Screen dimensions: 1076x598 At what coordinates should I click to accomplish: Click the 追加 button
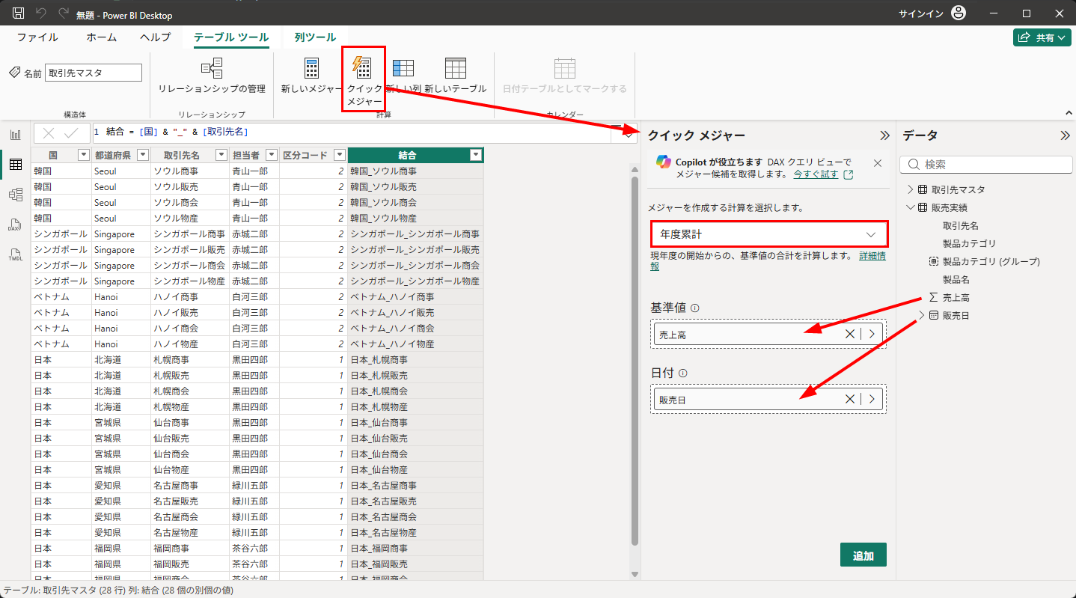tap(863, 555)
